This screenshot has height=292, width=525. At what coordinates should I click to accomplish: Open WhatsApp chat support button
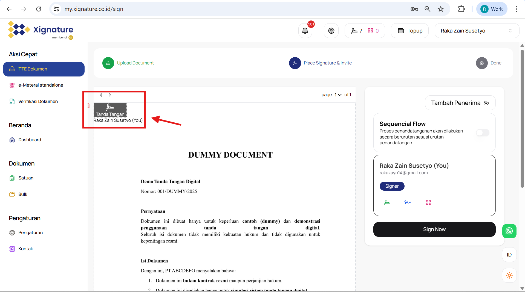pos(509,231)
